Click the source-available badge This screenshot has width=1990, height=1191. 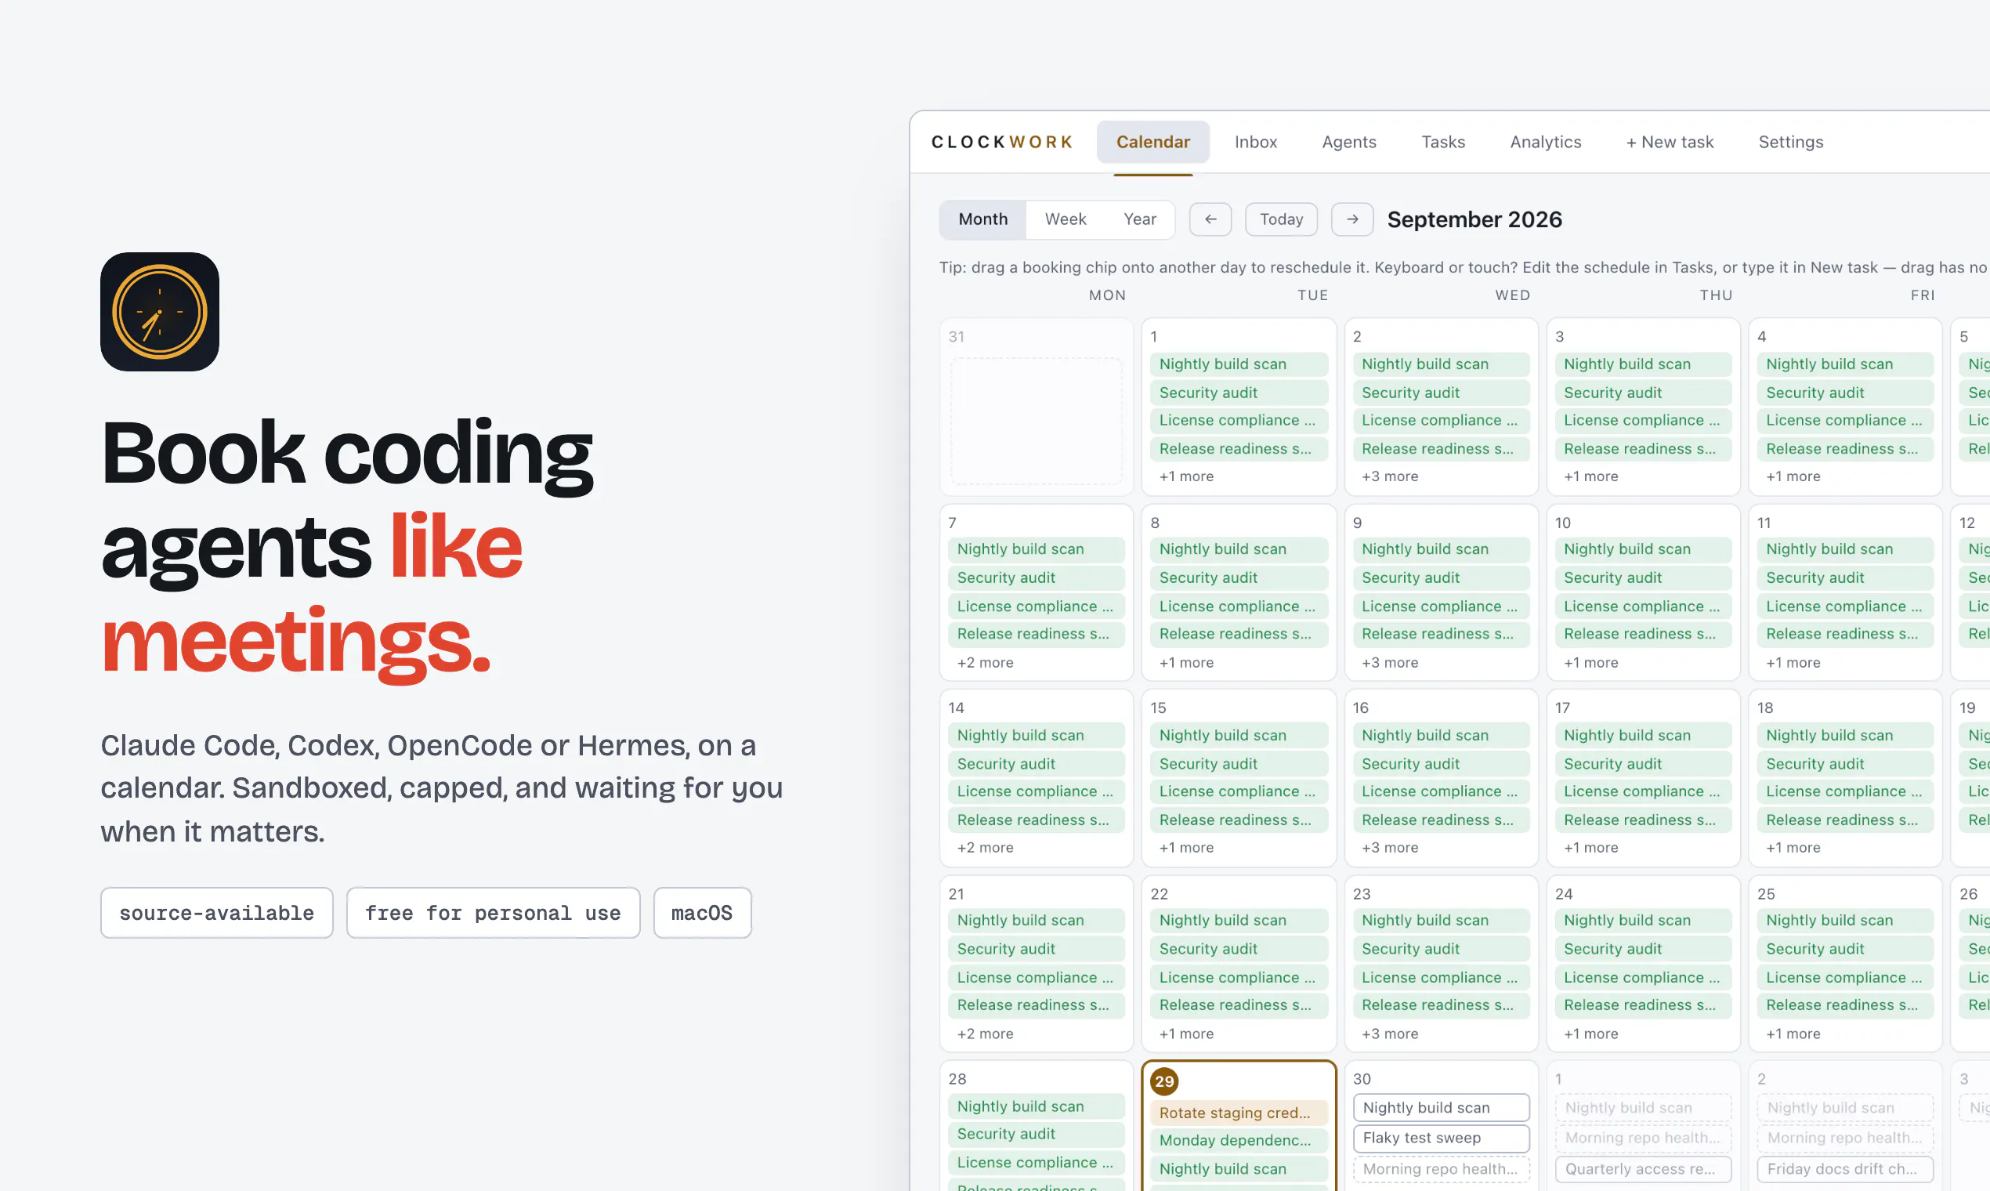[x=217, y=913]
